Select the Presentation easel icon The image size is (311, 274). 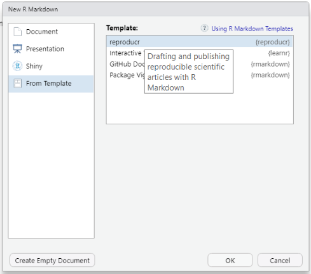(x=17, y=49)
